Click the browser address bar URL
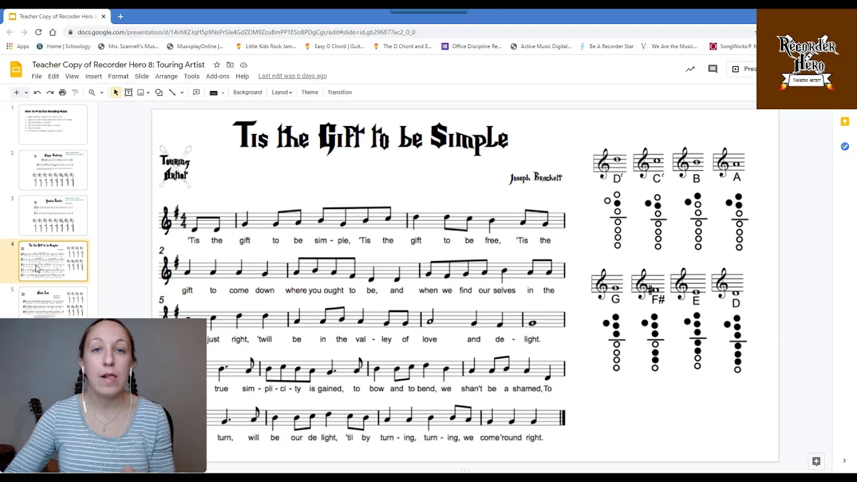Image resolution: width=857 pixels, height=482 pixels. (x=246, y=32)
